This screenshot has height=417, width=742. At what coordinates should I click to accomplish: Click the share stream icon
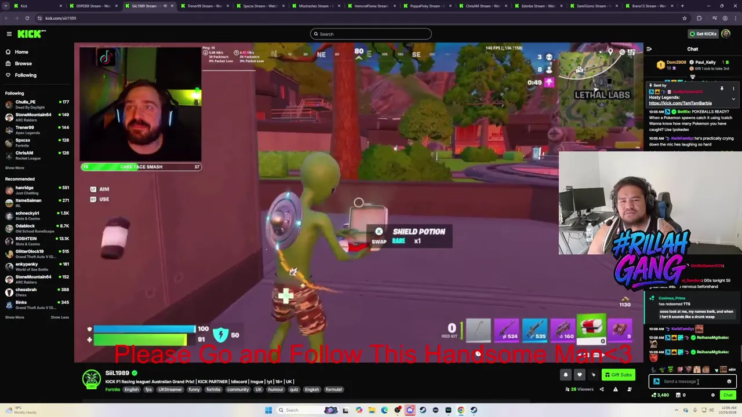602,389
